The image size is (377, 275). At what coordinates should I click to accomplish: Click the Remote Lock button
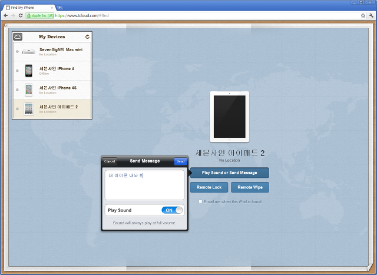[x=209, y=187]
